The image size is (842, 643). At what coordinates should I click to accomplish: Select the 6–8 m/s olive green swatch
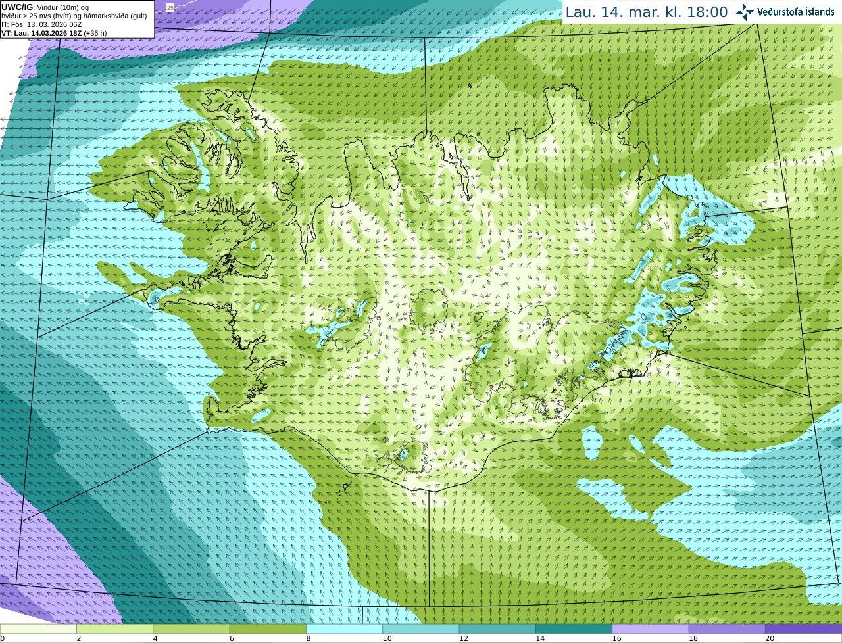(x=268, y=629)
